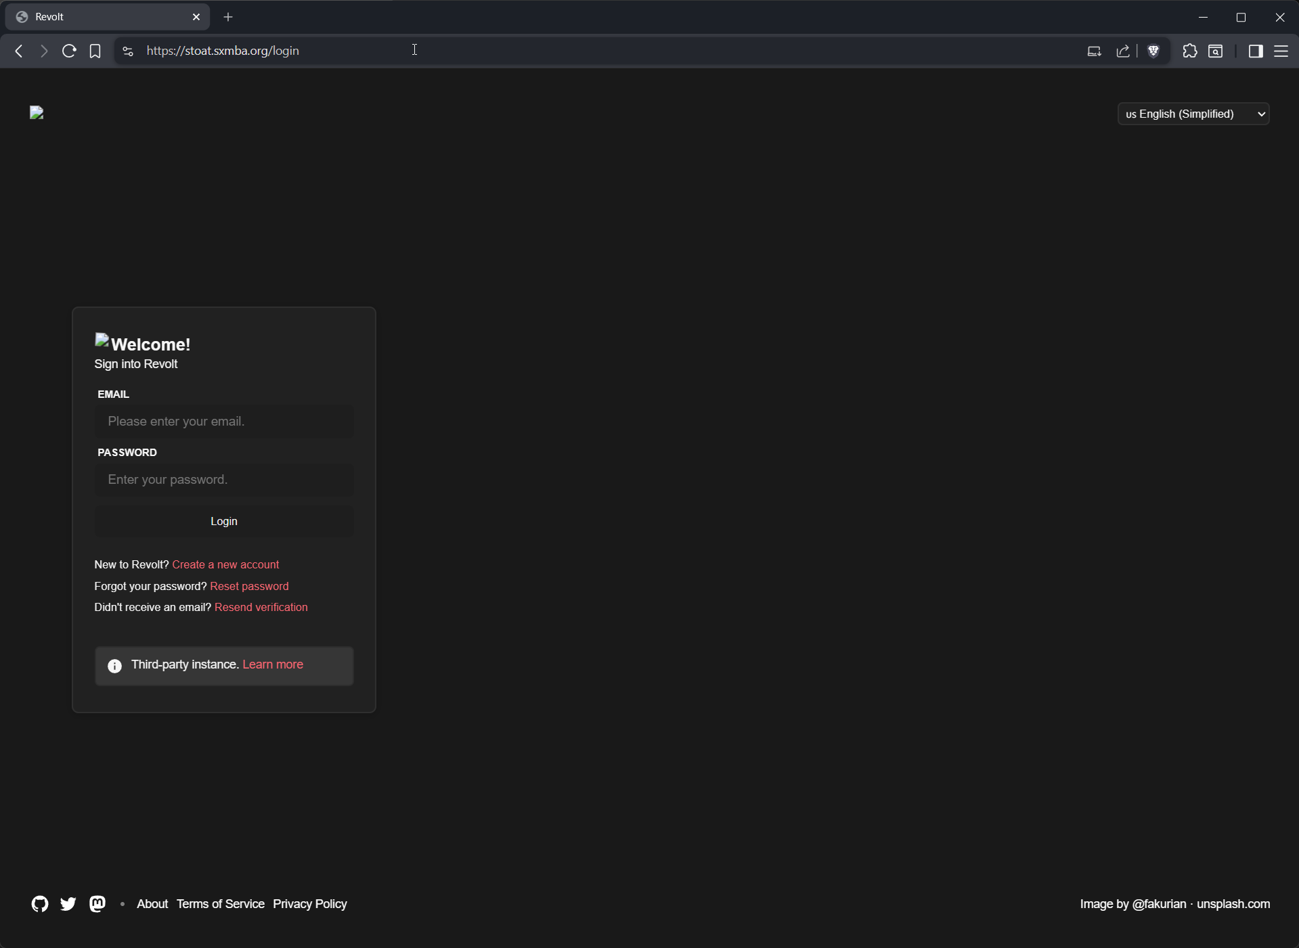The image size is (1299, 948).
Task: View site information icon in address bar
Action: [128, 51]
